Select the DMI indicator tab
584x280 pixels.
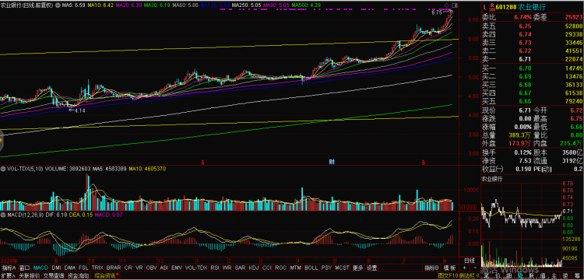click(56, 268)
